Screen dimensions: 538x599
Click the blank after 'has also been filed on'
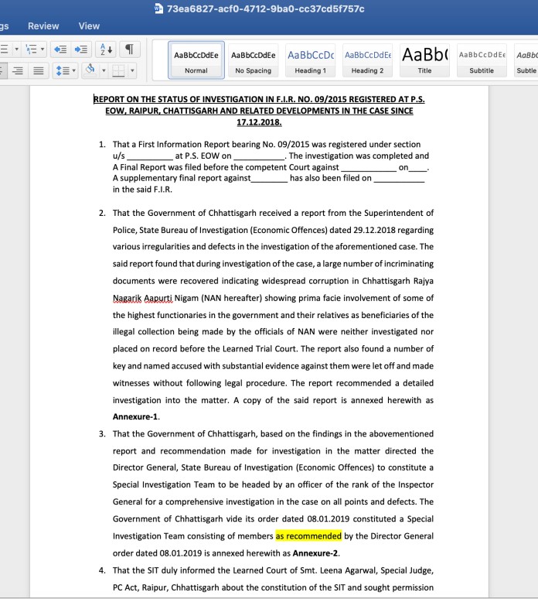pos(399,178)
